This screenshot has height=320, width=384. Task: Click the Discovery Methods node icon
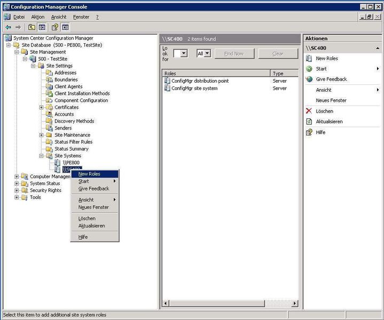click(49, 121)
